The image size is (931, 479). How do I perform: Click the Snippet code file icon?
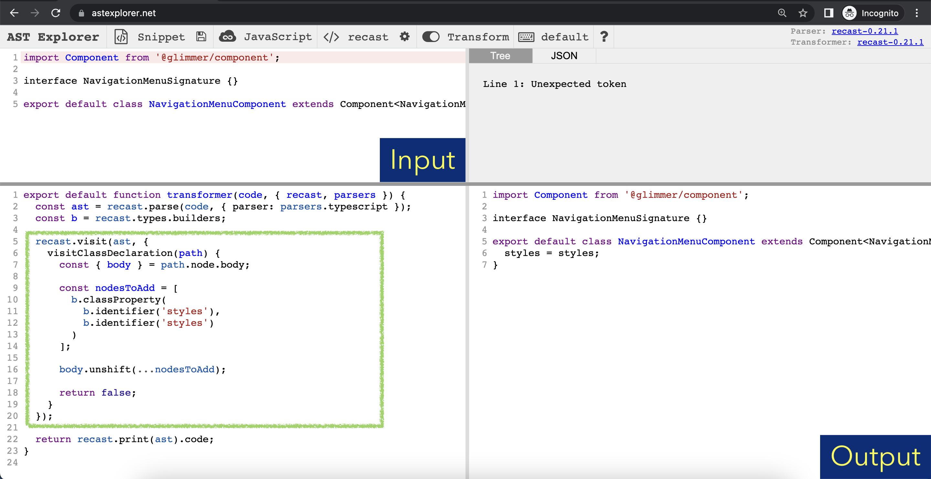pos(121,37)
